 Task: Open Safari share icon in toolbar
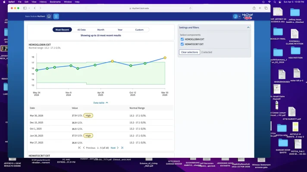point(253,8)
